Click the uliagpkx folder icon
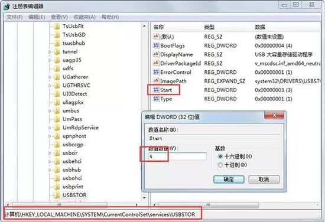The height and width of the screenshot is (222, 325). click(57, 102)
